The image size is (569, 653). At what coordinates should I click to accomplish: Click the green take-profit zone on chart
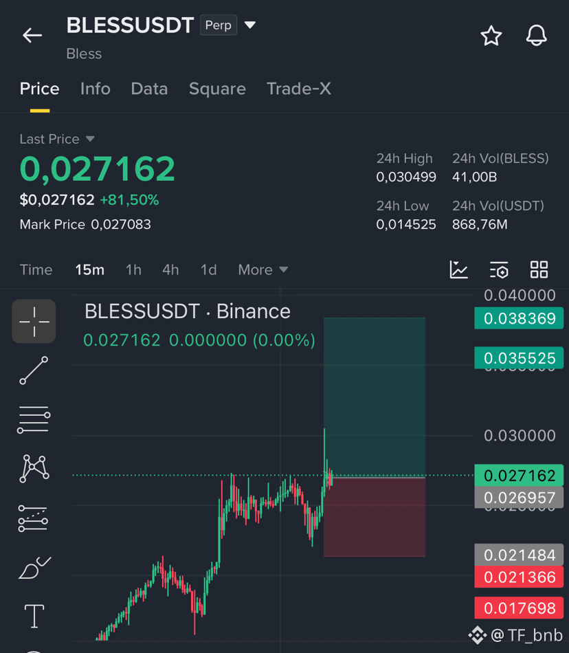point(375,397)
